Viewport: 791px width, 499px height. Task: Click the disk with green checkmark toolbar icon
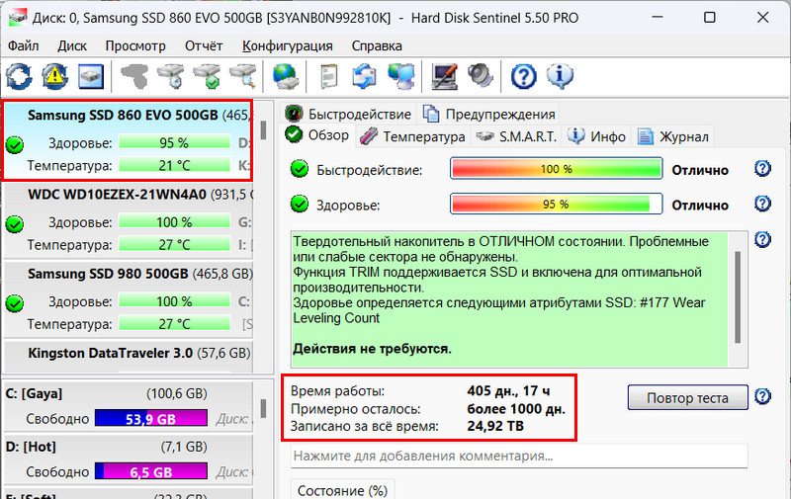coord(207,77)
